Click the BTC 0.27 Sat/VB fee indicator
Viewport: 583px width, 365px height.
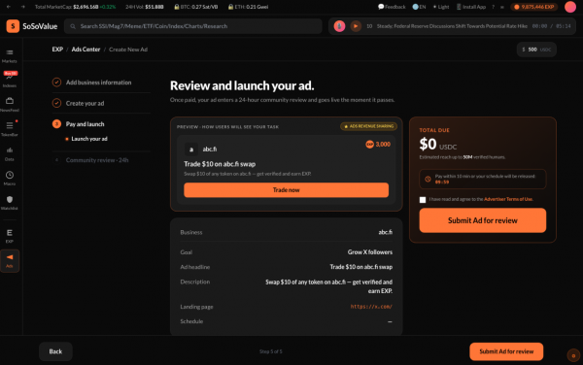point(196,7)
